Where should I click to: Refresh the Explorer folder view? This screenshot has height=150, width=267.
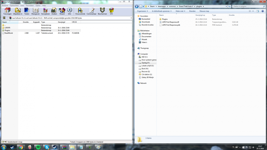coord(229,6)
